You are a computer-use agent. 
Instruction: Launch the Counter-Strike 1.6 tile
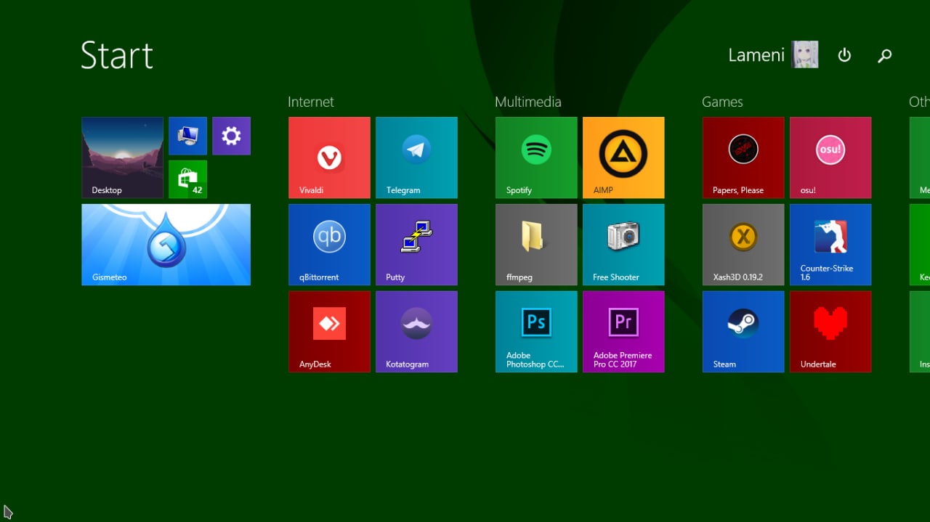coord(830,245)
